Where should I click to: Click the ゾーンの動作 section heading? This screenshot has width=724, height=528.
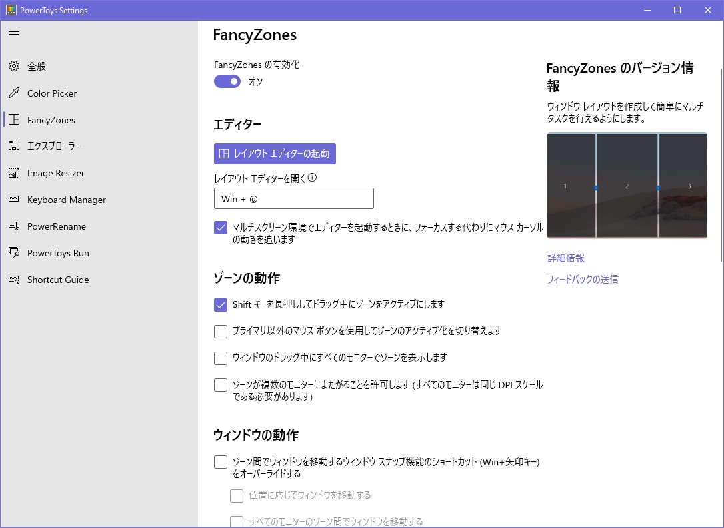(x=247, y=278)
